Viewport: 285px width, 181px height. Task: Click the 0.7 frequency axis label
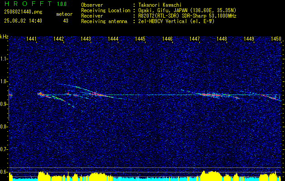coord(4,149)
